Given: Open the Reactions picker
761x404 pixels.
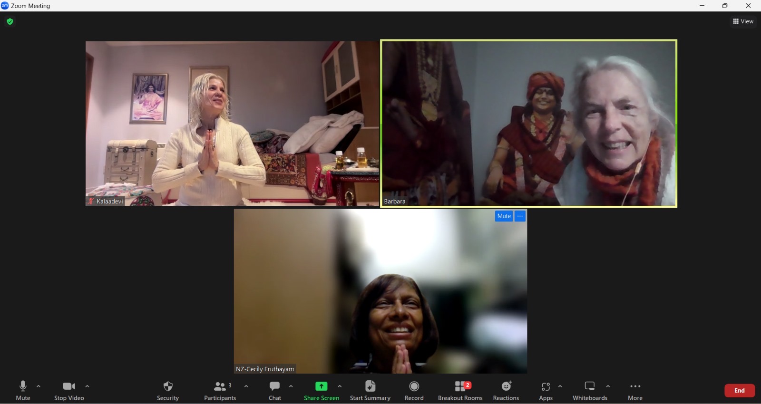Looking at the screenshot, I should point(506,390).
